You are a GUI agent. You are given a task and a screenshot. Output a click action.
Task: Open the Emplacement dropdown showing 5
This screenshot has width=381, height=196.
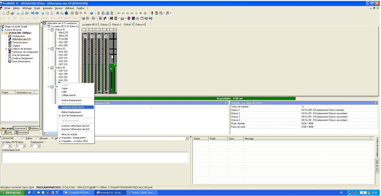click(x=38, y=146)
